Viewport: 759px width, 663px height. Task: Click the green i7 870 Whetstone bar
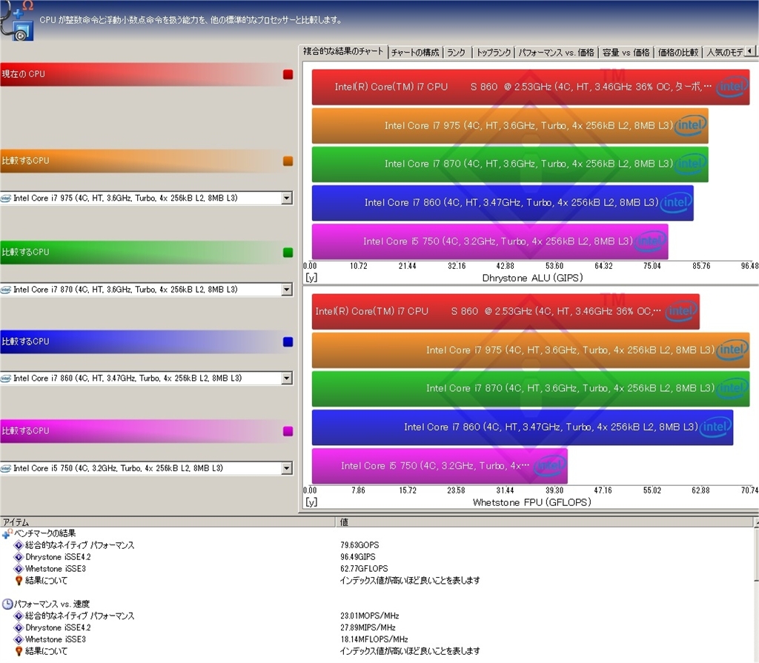pyautogui.click(x=531, y=389)
